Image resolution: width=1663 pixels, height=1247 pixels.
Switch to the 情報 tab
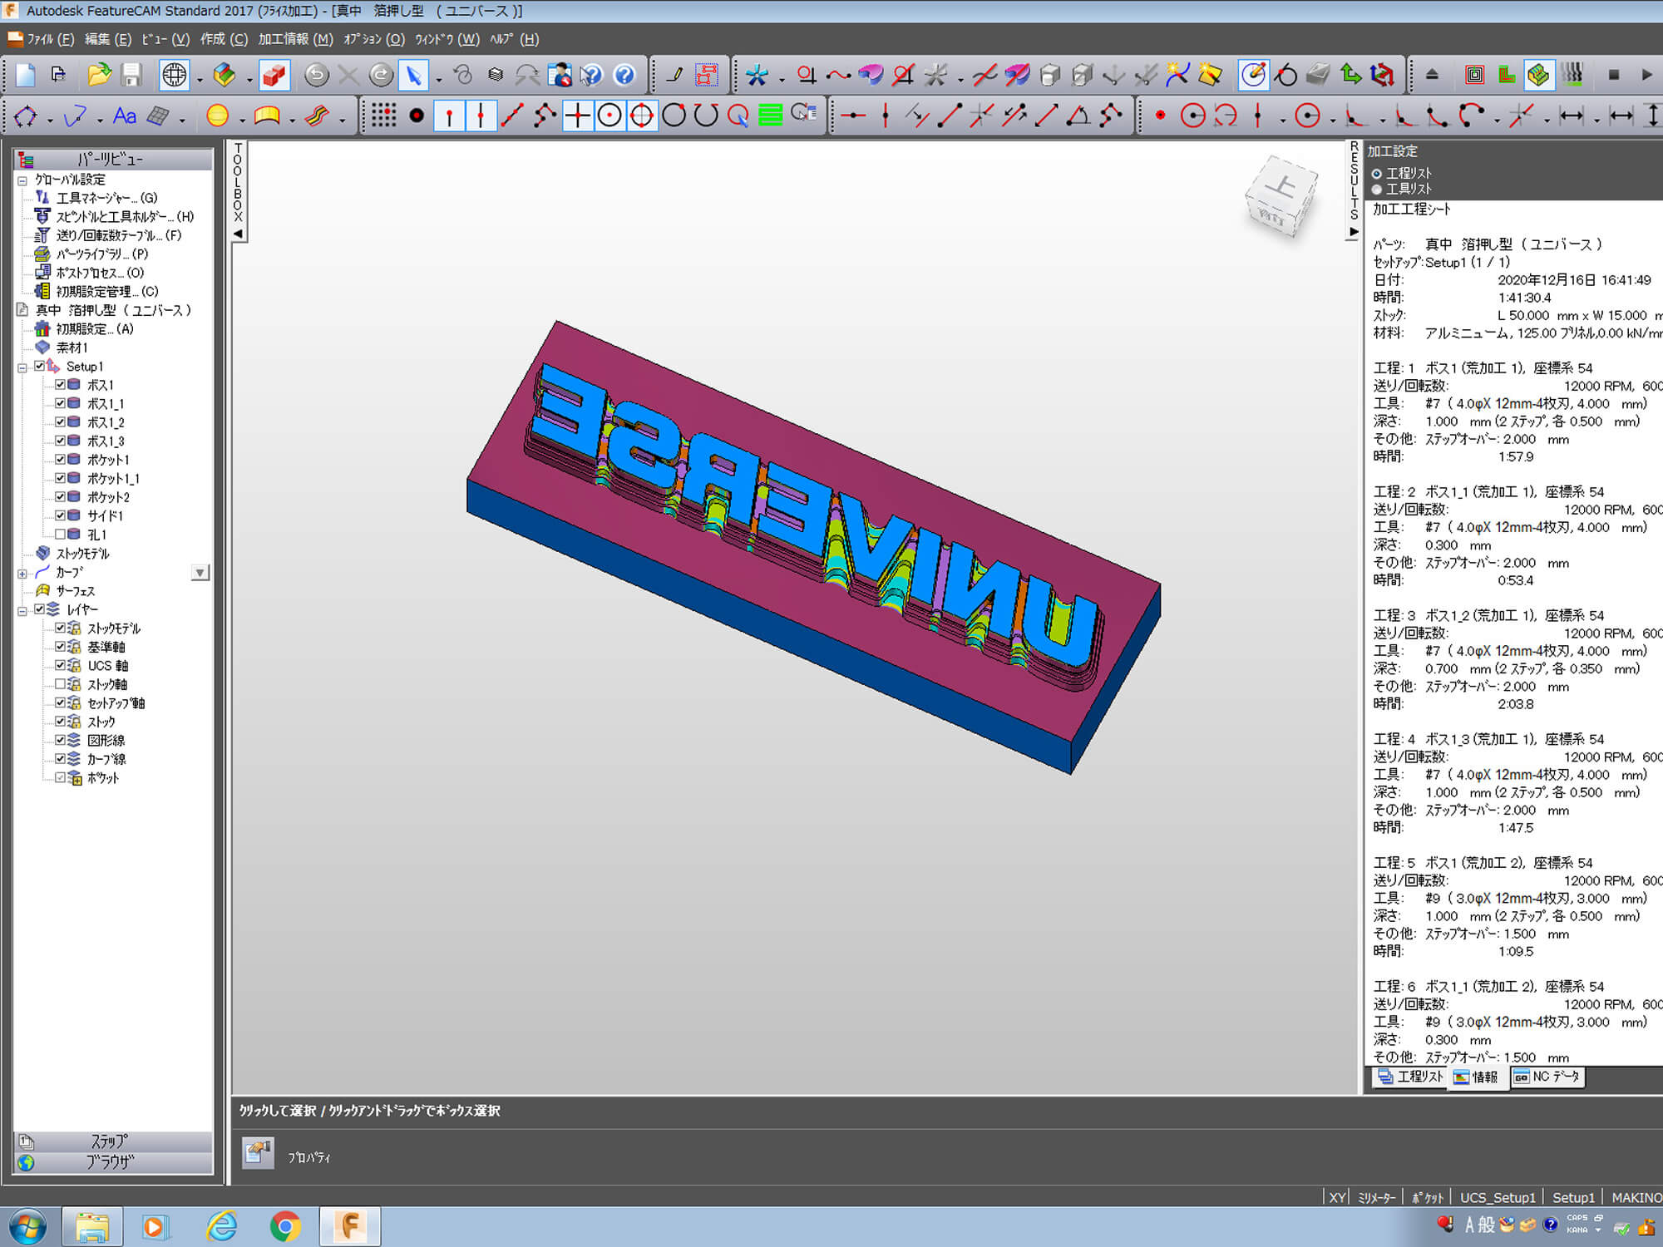pos(1476,1077)
